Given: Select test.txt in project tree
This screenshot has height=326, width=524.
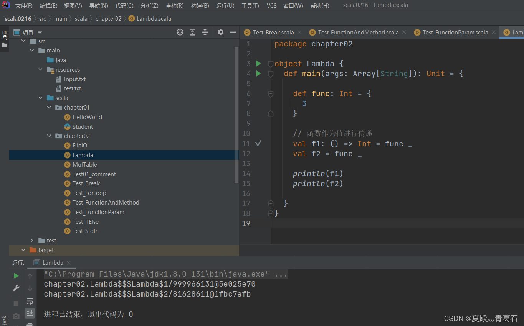Looking at the screenshot, I should point(68,88).
